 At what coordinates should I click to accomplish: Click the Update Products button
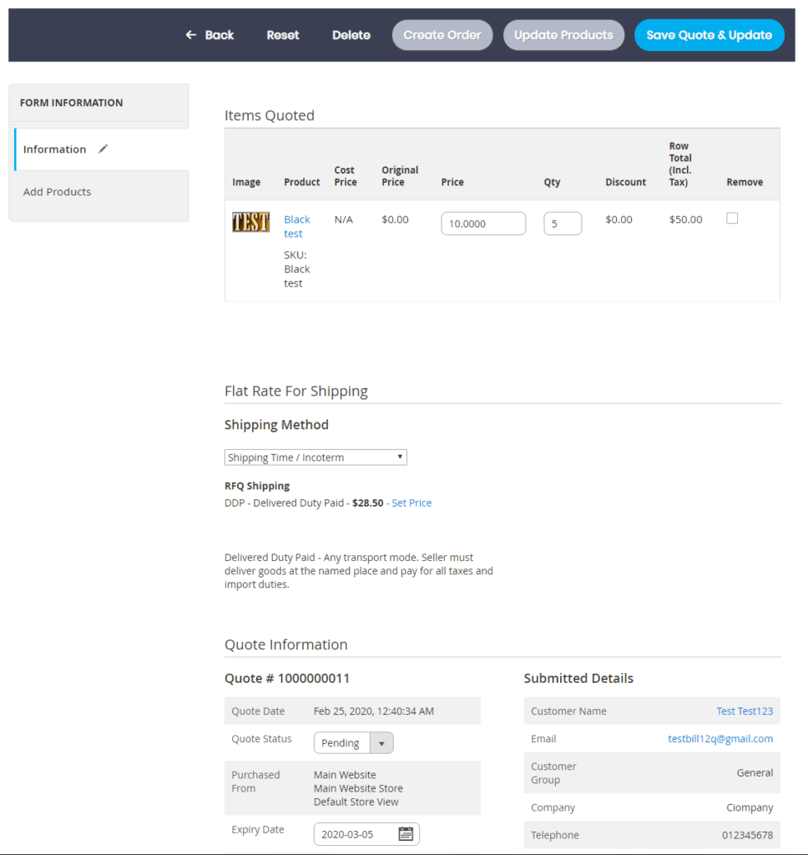pyautogui.click(x=563, y=35)
